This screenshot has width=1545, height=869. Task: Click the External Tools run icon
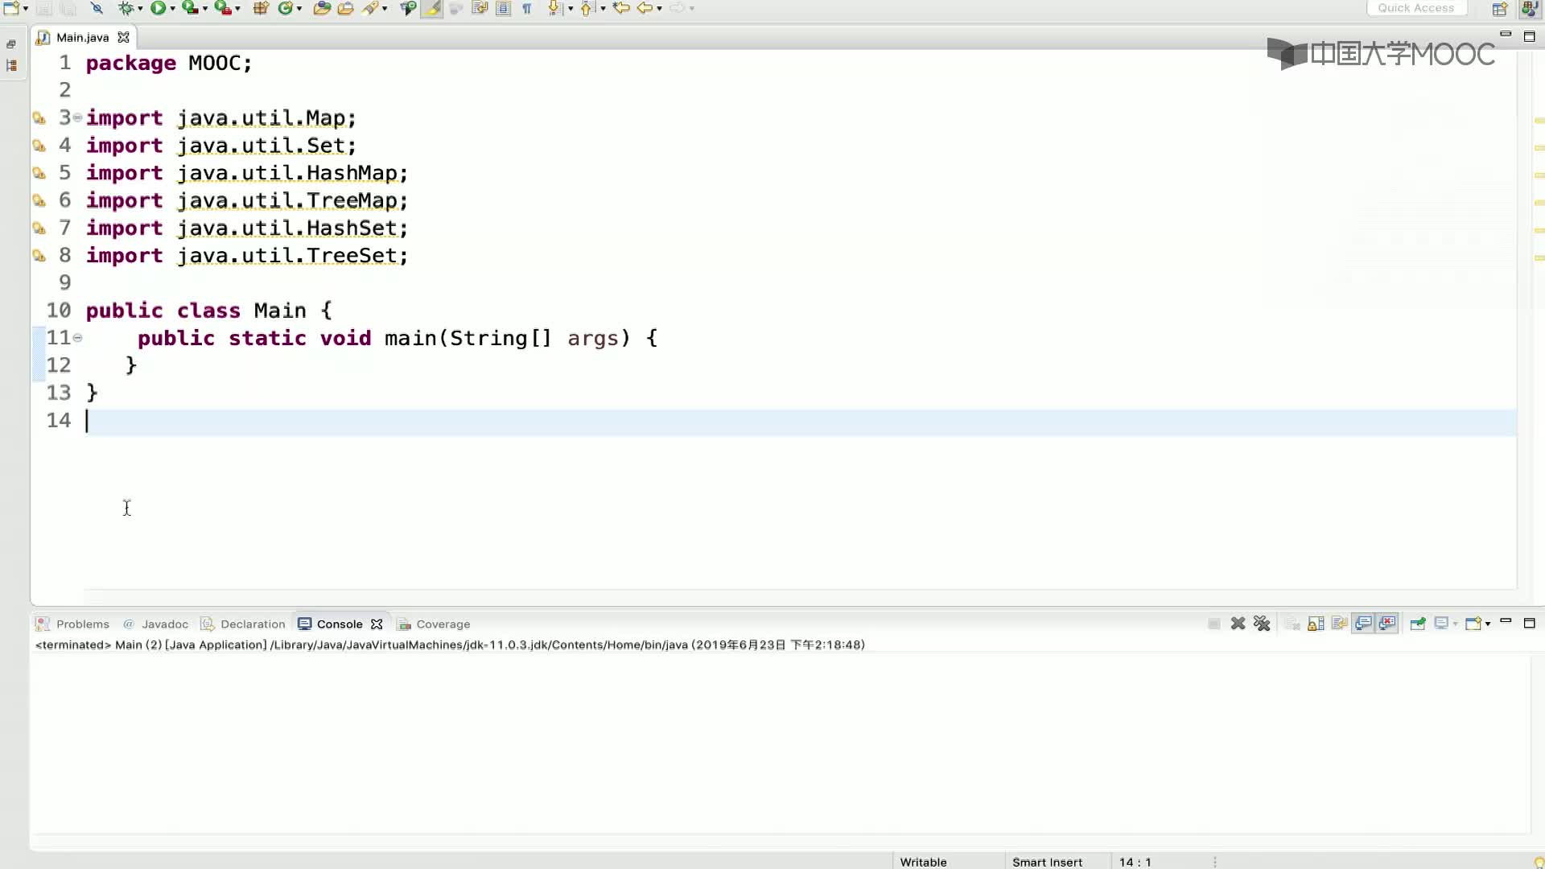223,8
